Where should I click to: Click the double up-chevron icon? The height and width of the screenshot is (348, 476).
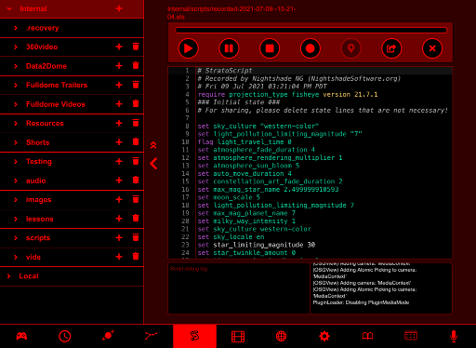tap(153, 145)
